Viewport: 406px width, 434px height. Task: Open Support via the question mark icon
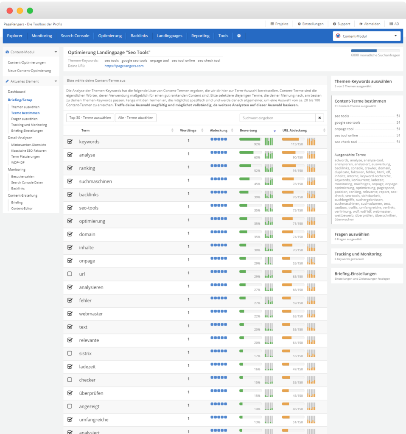(x=333, y=24)
